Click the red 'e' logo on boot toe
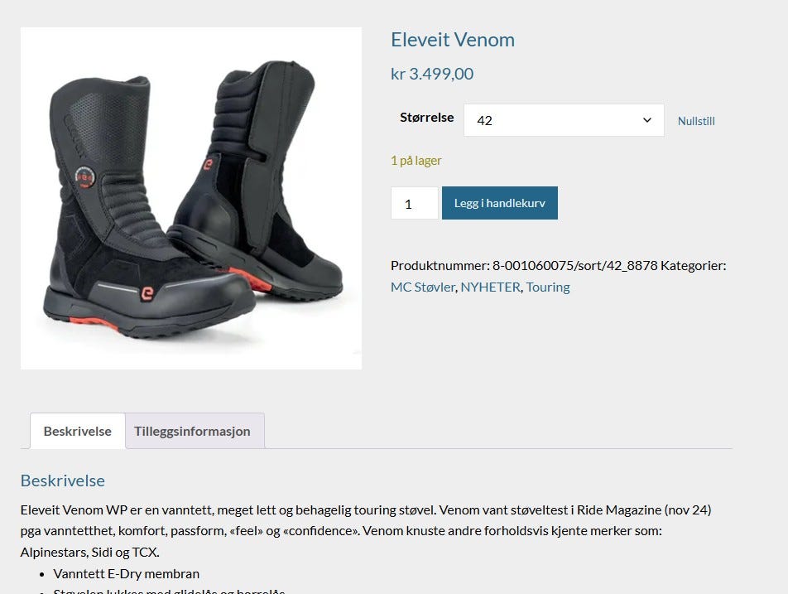This screenshot has height=594, width=788. [147, 293]
